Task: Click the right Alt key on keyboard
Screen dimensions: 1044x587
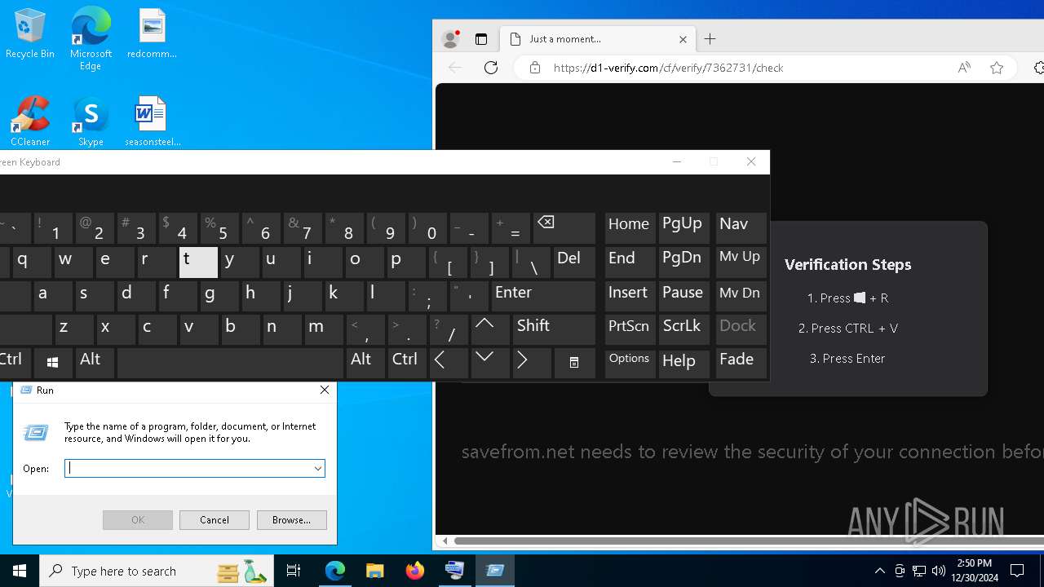Action: coord(365,362)
